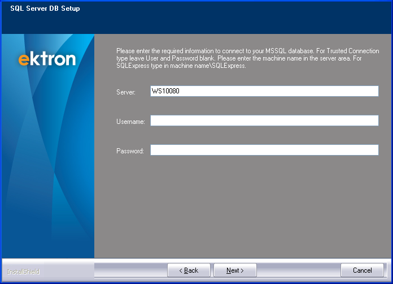This screenshot has height=284, width=393.
Task: Click the Server: label
Action: (x=126, y=92)
